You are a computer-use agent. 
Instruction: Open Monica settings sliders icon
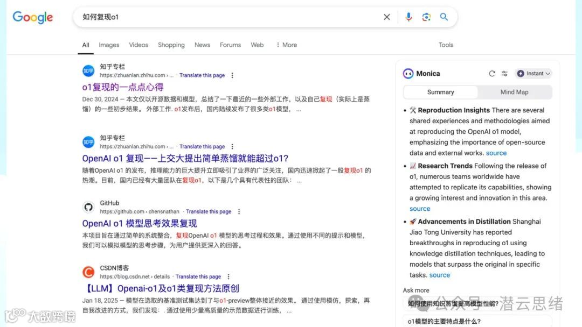pyautogui.click(x=504, y=74)
